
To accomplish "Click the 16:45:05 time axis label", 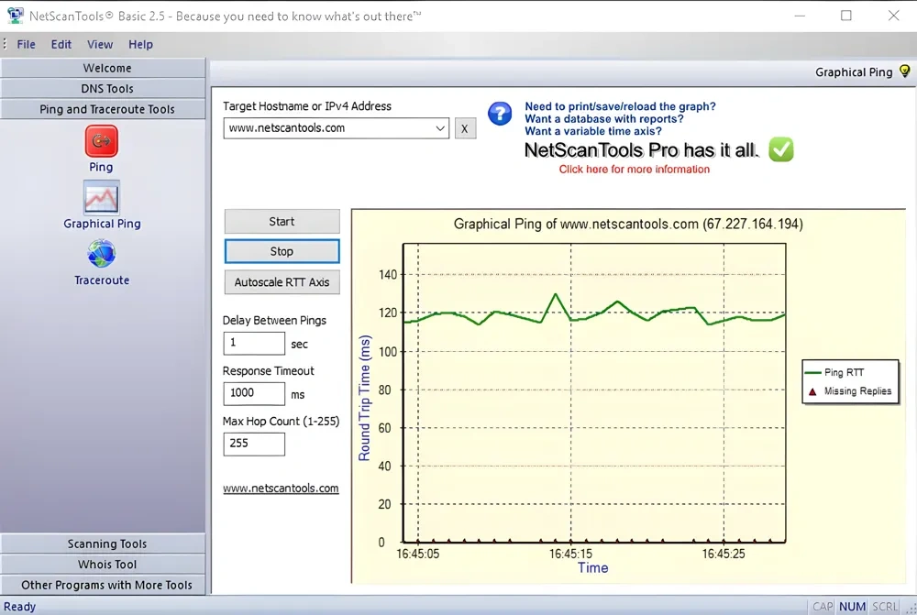I will point(417,554).
